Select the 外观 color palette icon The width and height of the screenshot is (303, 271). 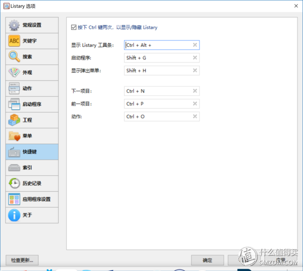(14, 72)
